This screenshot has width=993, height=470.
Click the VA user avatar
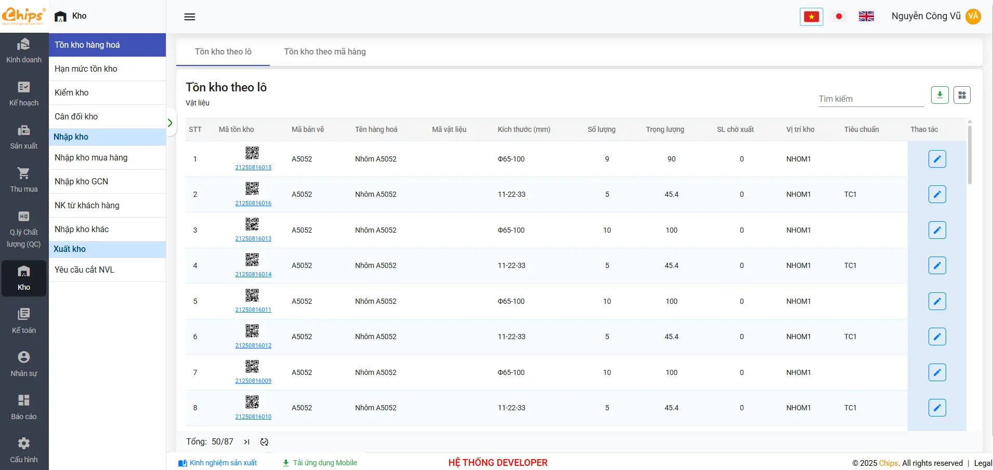tap(973, 16)
